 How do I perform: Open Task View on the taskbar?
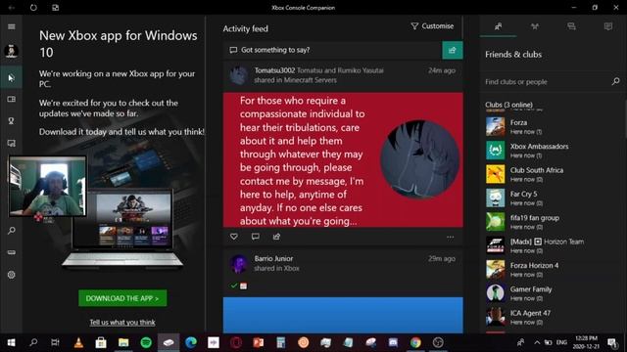55,342
